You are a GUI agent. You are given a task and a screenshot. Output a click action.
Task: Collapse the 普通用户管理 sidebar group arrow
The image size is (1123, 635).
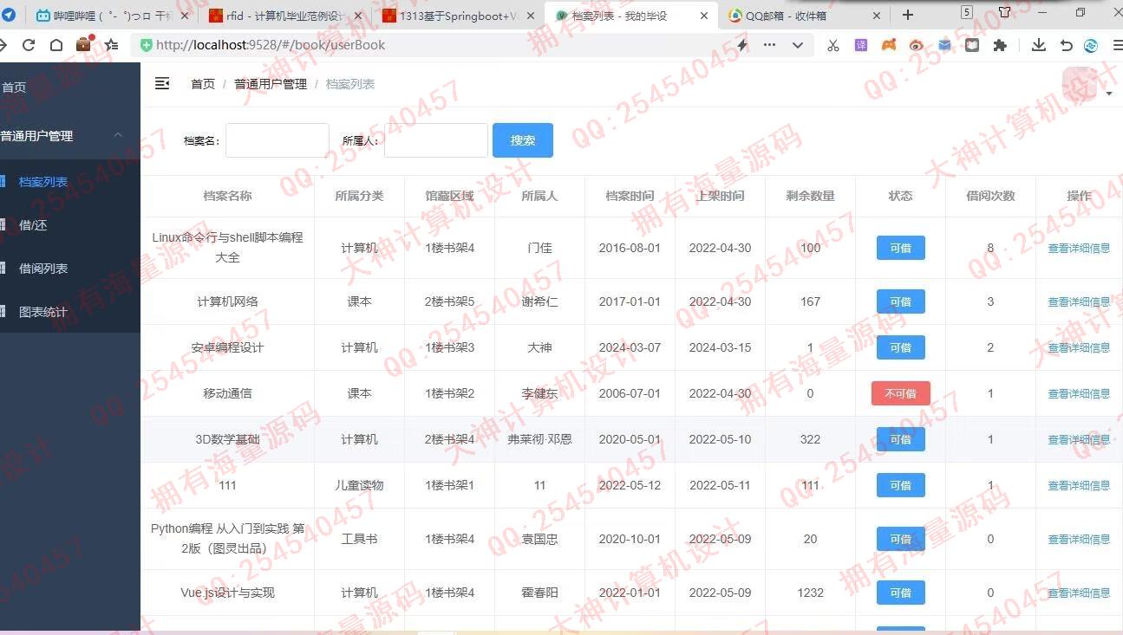[x=119, y=135]
